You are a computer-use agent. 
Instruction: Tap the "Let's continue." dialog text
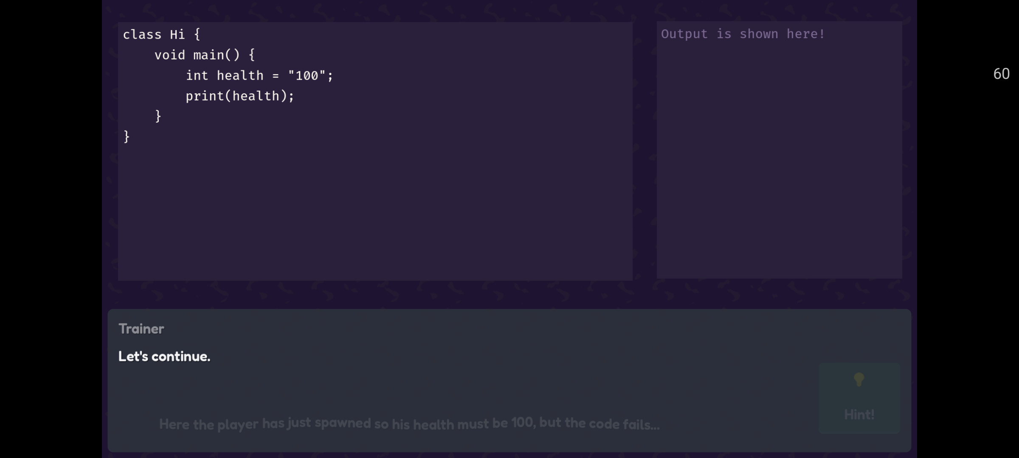point(164,356)
